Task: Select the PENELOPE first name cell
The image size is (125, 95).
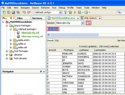Action: pos(70,54)
